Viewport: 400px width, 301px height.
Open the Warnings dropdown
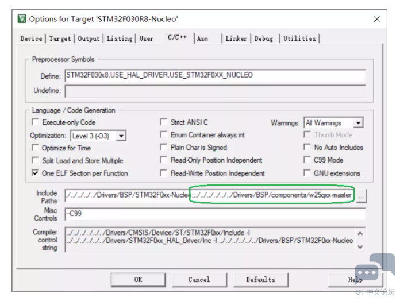point(358,123)
